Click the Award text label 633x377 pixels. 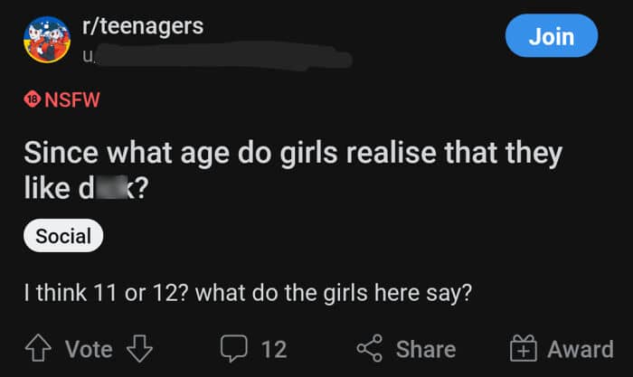pyautogui.click(x=580, y=349)
